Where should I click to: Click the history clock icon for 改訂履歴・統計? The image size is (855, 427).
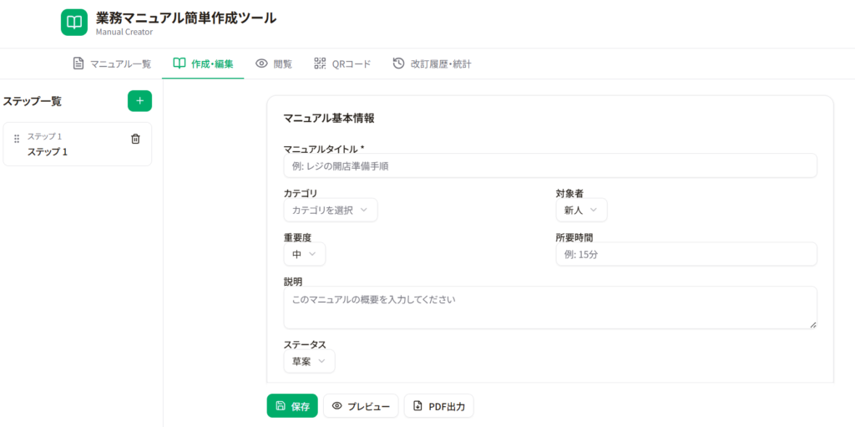pyautogui.click(x=398, y=64)
